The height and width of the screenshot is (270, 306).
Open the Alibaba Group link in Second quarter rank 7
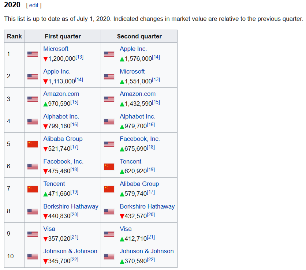pyautogui.click(x=139, y=184)
